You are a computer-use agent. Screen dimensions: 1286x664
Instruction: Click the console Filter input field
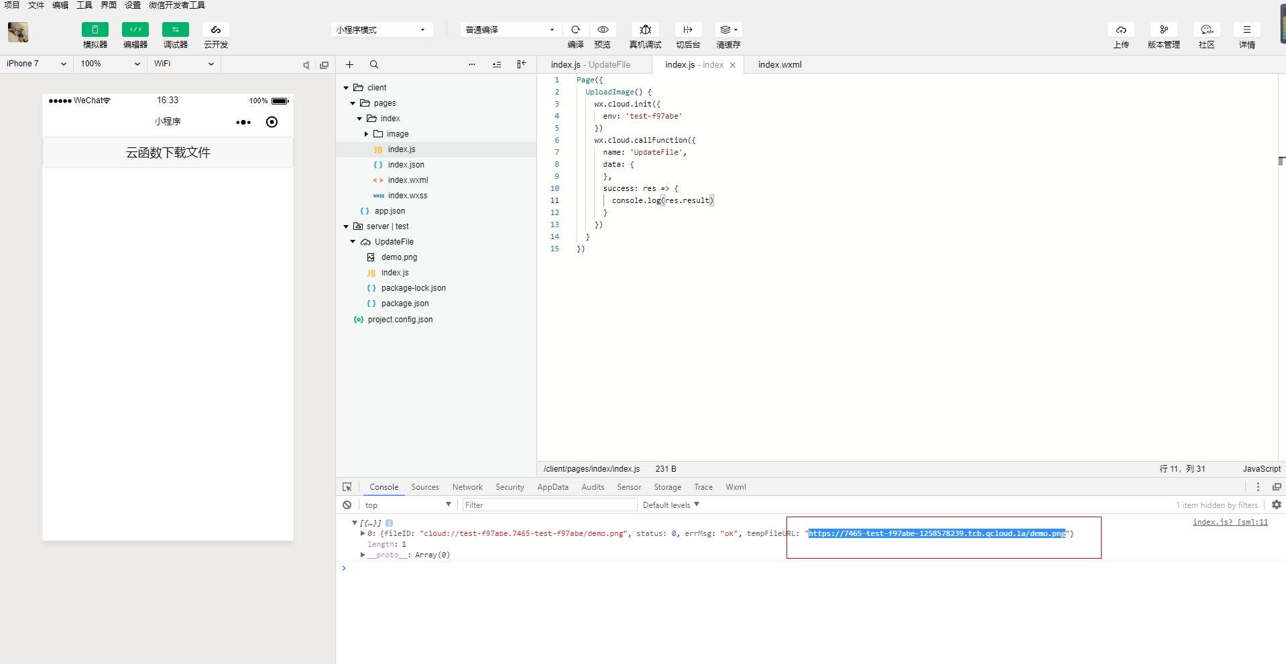[549, 505]
